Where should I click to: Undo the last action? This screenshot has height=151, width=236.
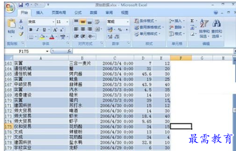click(27, 5)
